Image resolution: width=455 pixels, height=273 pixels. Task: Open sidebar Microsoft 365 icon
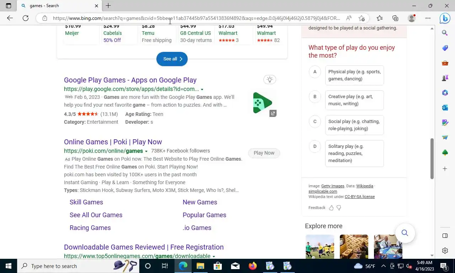tap(445, 93)
